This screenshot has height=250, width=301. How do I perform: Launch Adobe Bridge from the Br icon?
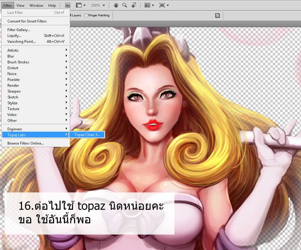(x=67, y=5)
